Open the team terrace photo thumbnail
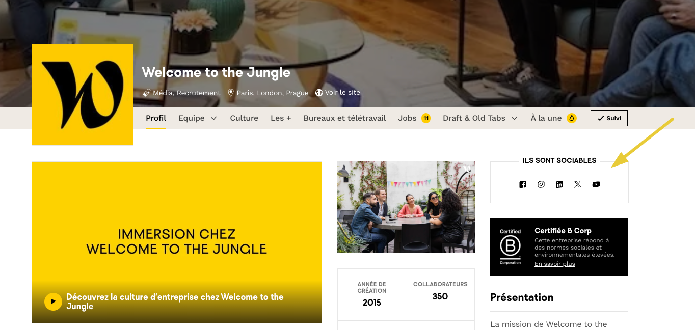 [x=406, y=207]
